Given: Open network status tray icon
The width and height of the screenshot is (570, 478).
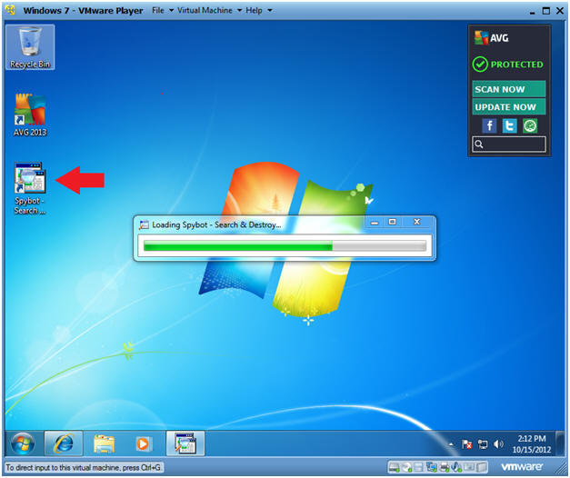Looking at the screenshot, I should 483,444.
